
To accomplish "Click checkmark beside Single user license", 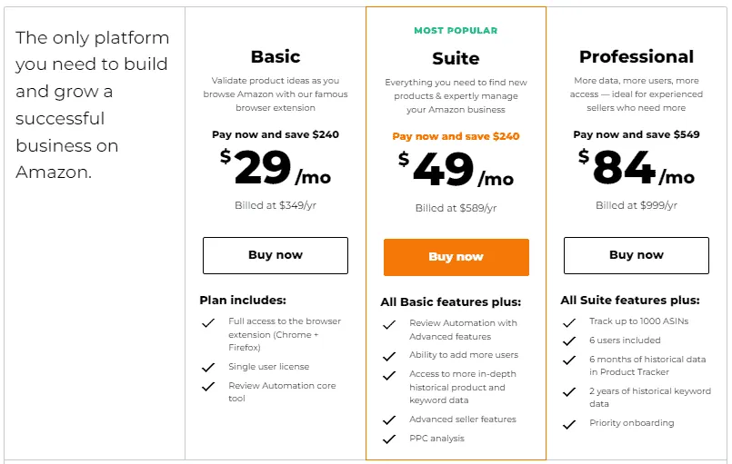I will click(x=208, y=368).
